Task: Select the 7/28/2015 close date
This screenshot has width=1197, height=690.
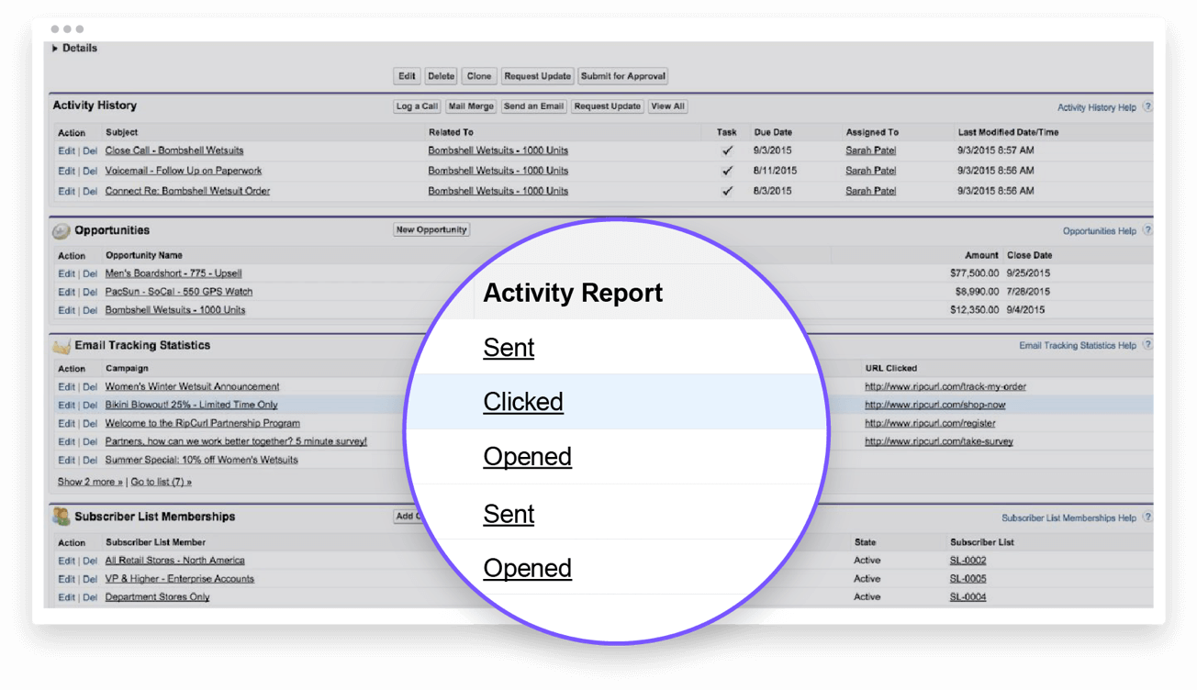Action: 1026,292
